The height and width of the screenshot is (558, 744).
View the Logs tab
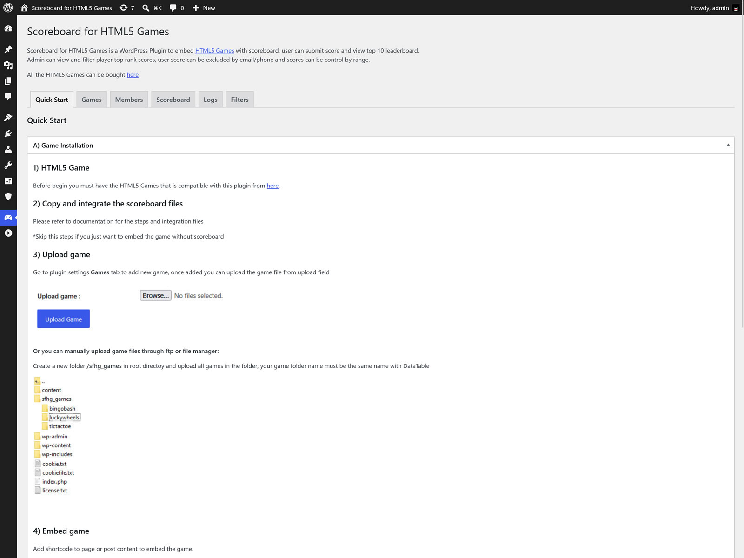[210, 100]
